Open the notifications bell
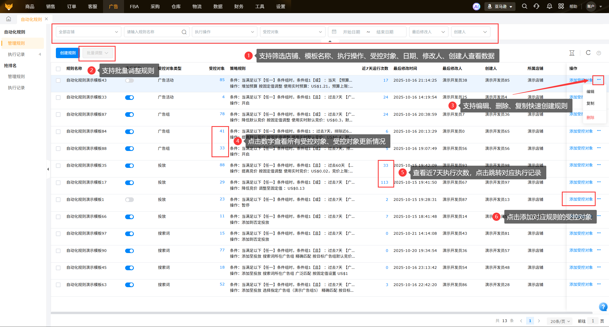The width and height of the screenshot is (609, 327). click(549, 6)
